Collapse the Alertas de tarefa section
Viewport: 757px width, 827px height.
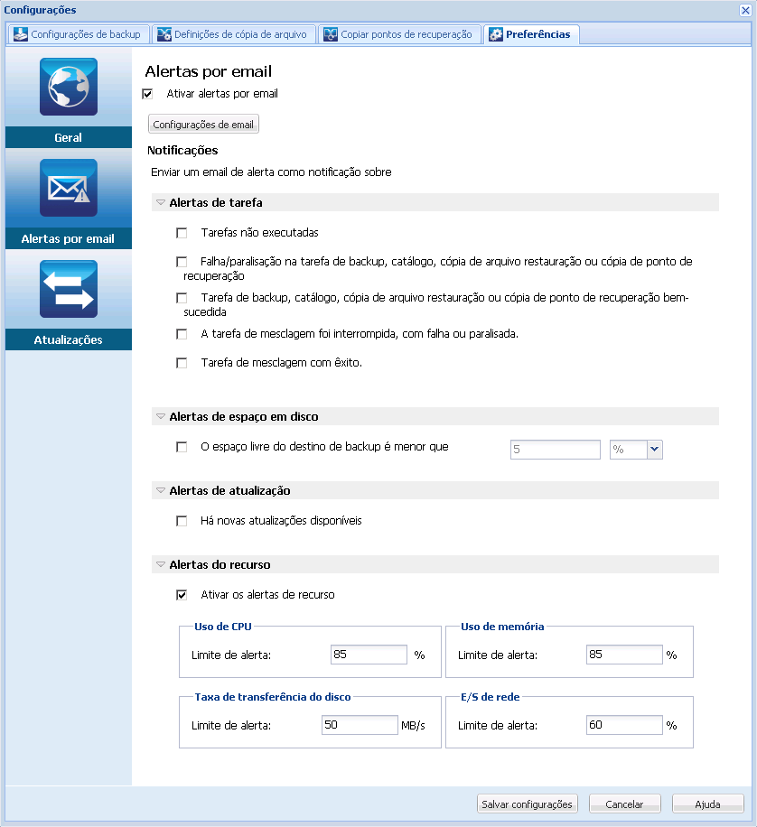pyautogui.click(x=161, y=202)
